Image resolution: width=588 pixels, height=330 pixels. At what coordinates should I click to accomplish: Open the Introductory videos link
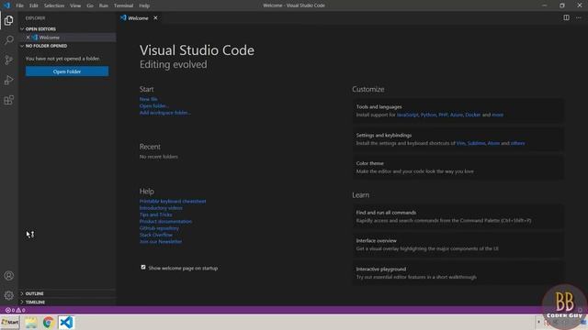[x=161, y=208]
